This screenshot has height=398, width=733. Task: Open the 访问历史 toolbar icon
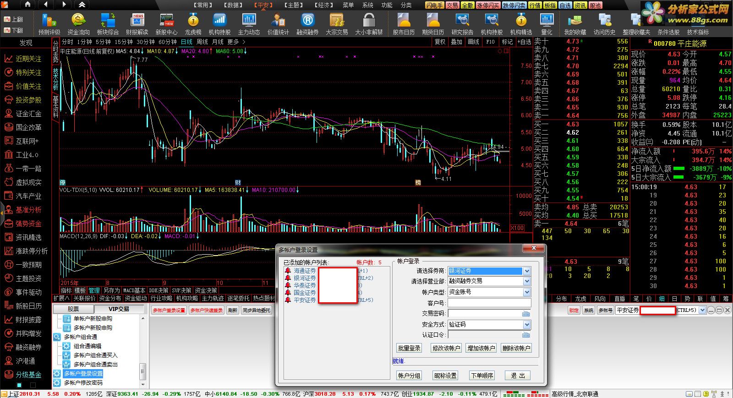pos(604,24)
